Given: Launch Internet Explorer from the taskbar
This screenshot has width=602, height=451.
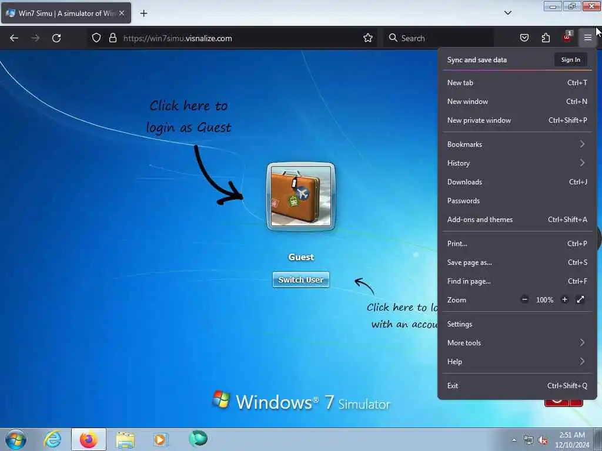Looking at the screenshot, I should point(52,439).
